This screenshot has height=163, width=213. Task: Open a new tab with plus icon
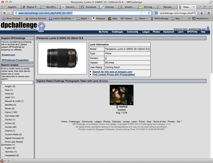(205, 6)
